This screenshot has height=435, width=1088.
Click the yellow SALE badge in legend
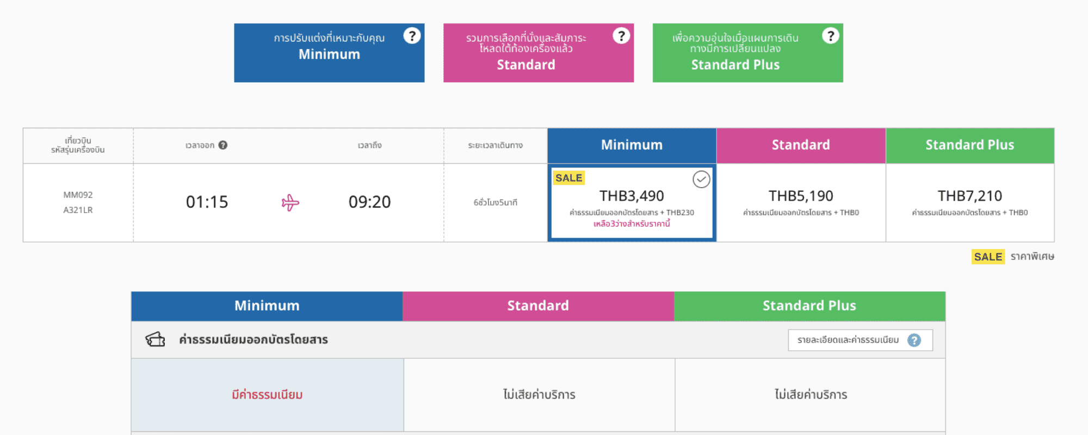pos(987,257)
